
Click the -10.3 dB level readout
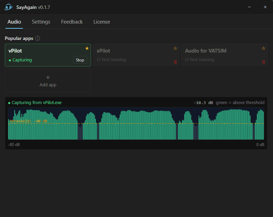point(203,103)
